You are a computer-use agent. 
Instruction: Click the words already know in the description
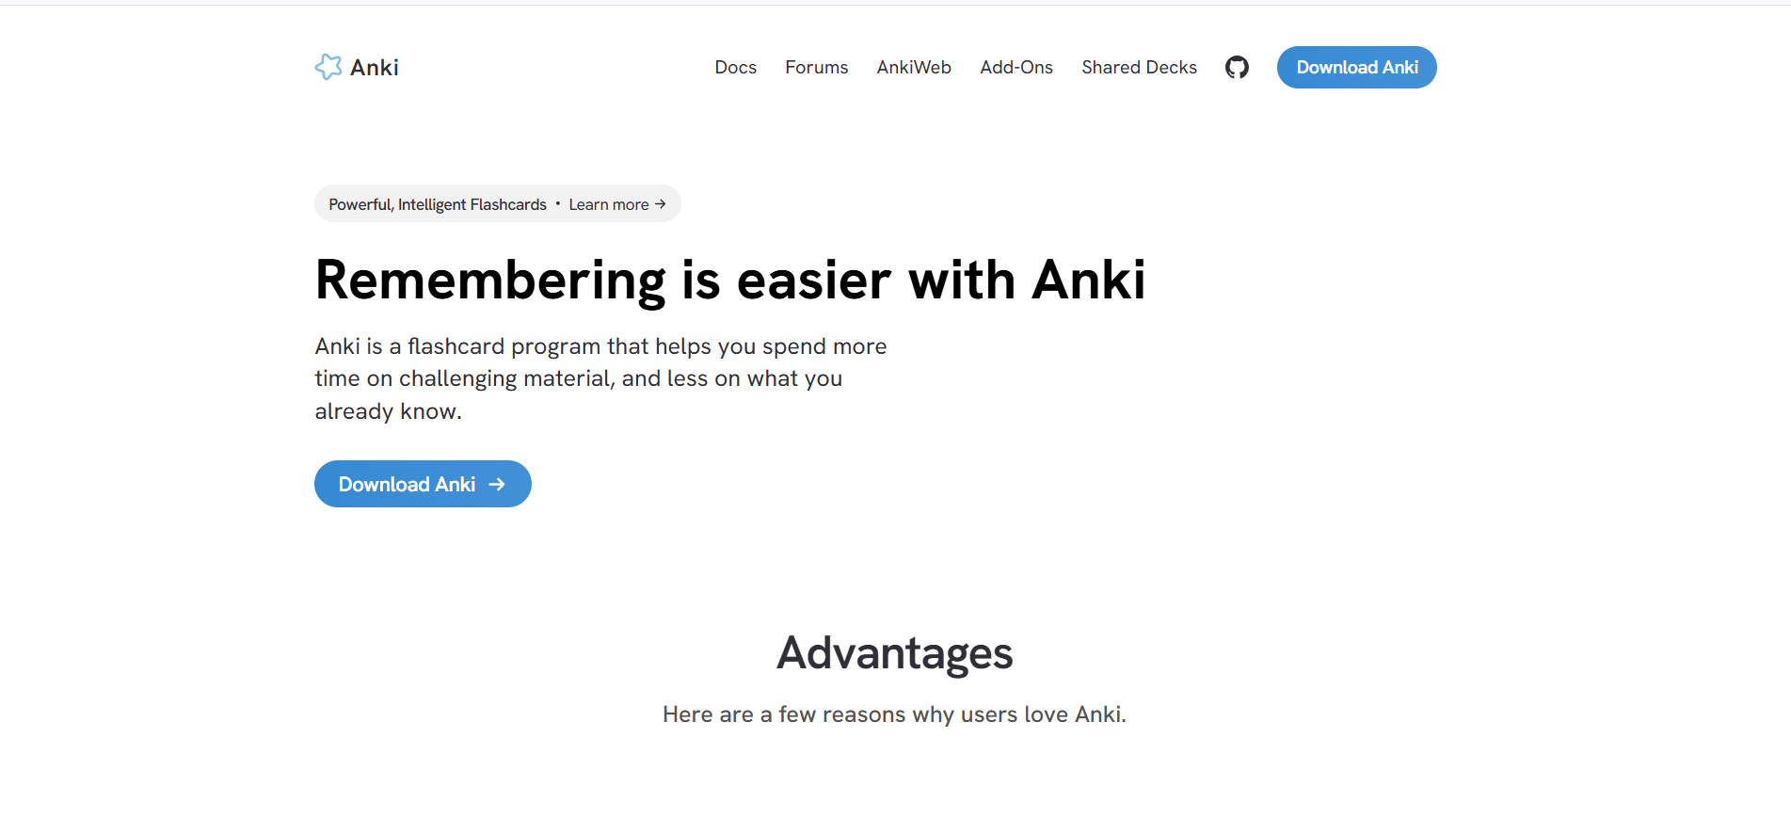point(388,412)
